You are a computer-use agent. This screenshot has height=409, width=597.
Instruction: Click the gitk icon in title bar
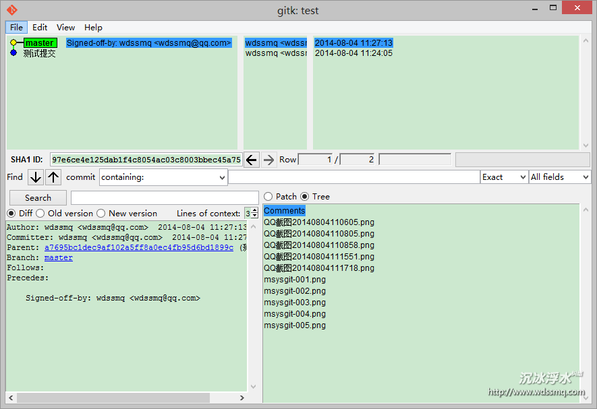point(11,10)
